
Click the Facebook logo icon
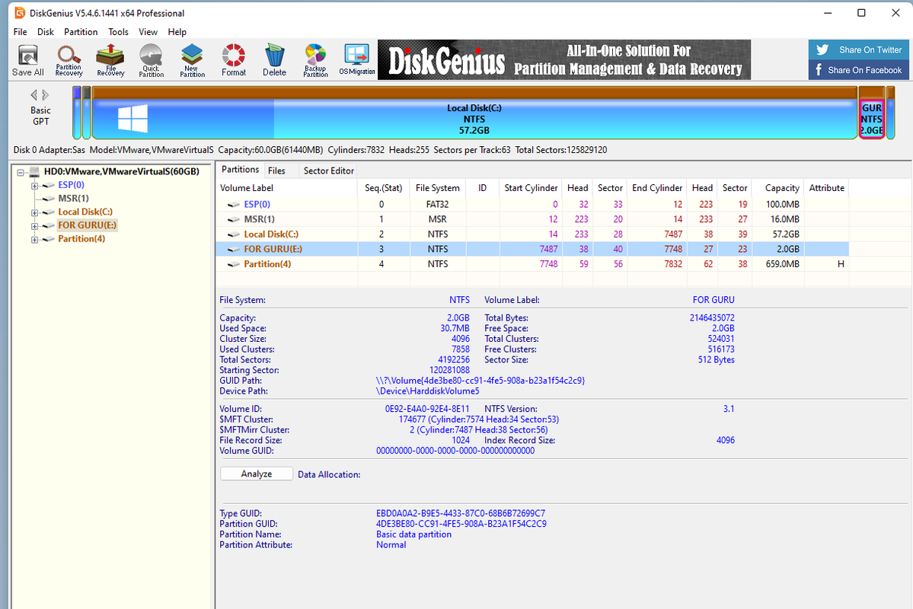coord(819,70)
